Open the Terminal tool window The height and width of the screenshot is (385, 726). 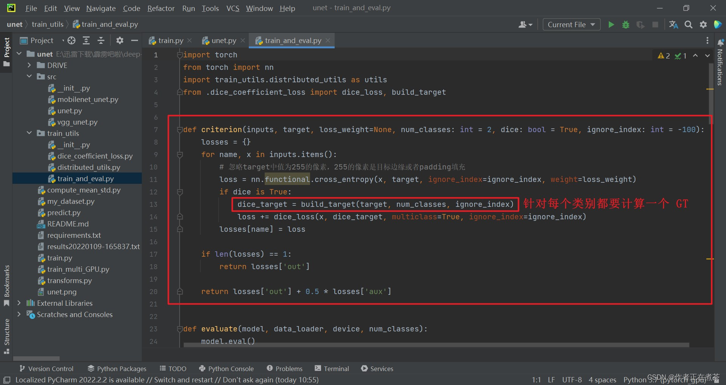pos(332,368)
